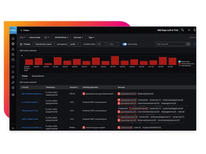Open the Log Observer sidebar icon

[13, 55]
